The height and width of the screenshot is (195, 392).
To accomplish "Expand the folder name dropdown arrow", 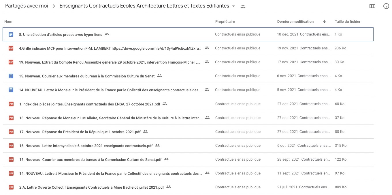I will (x=233, y=6).
